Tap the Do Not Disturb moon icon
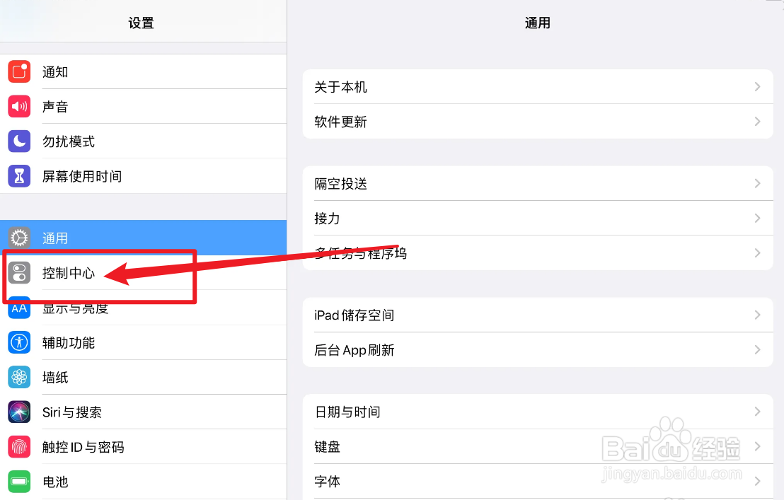The width and height of the screenshot is (784, 500). tap(19, 141)
